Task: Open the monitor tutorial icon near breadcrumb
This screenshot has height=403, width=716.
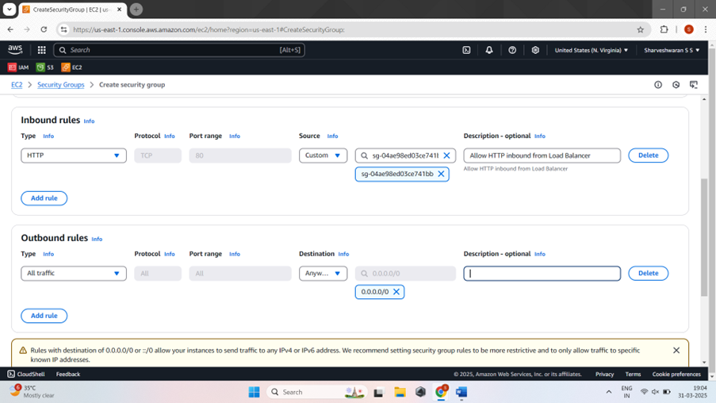Action: pyautogui.click(x=694, y=85)
